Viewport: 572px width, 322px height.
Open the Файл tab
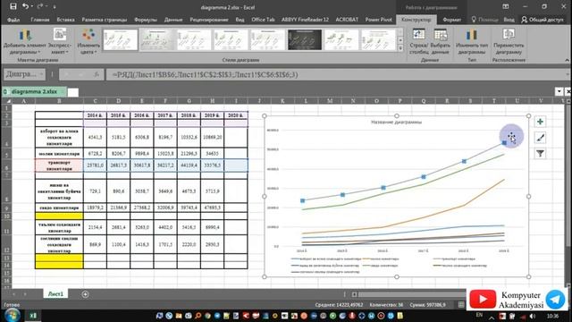click(x=13, y=20)
